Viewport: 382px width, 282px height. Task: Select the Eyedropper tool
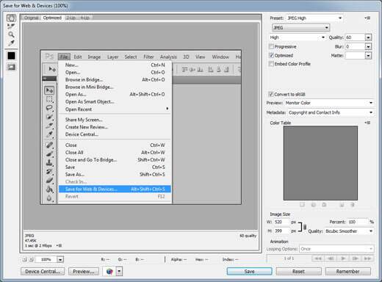(x=11, y=43)
